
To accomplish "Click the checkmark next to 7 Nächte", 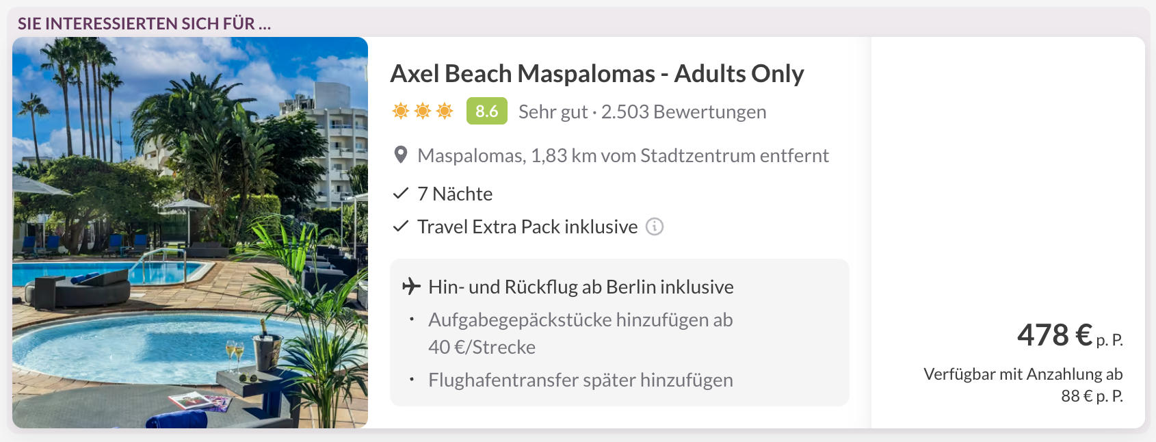I will point(401,194).
